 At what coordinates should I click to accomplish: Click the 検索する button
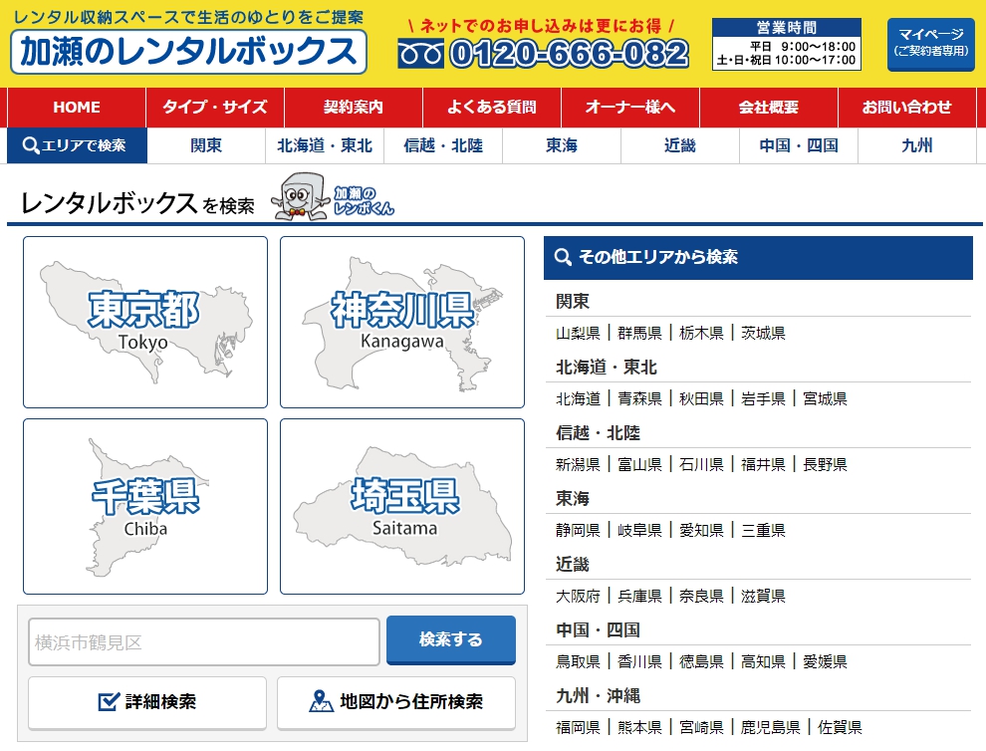click(451, 639)
